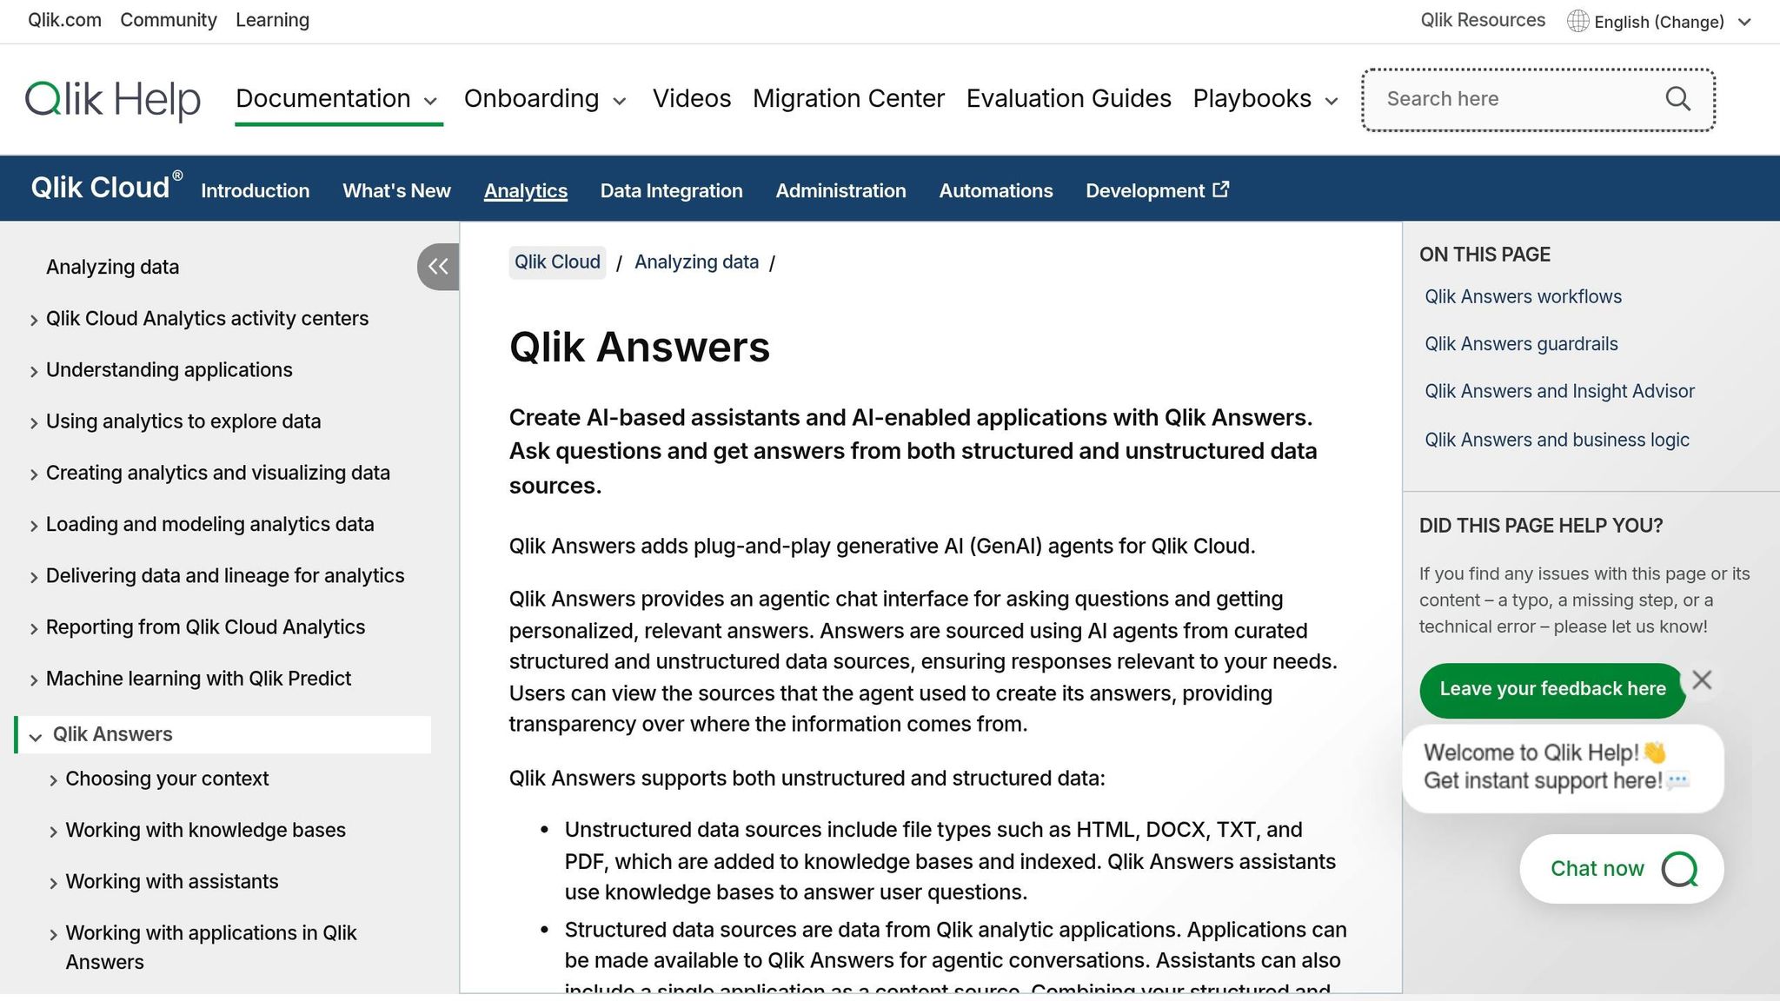The height and width of the screenshot is (1001, 1780).
Task: Open the Development tab
Action: 1157,190
